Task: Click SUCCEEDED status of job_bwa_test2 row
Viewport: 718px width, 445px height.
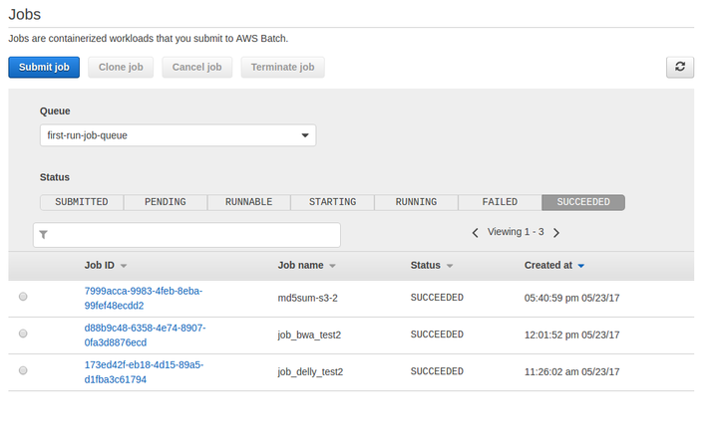Action: click(x=437, y=334)
